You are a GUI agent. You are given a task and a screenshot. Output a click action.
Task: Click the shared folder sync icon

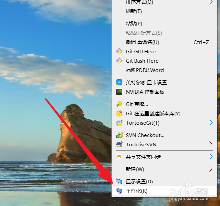(119, 156)
